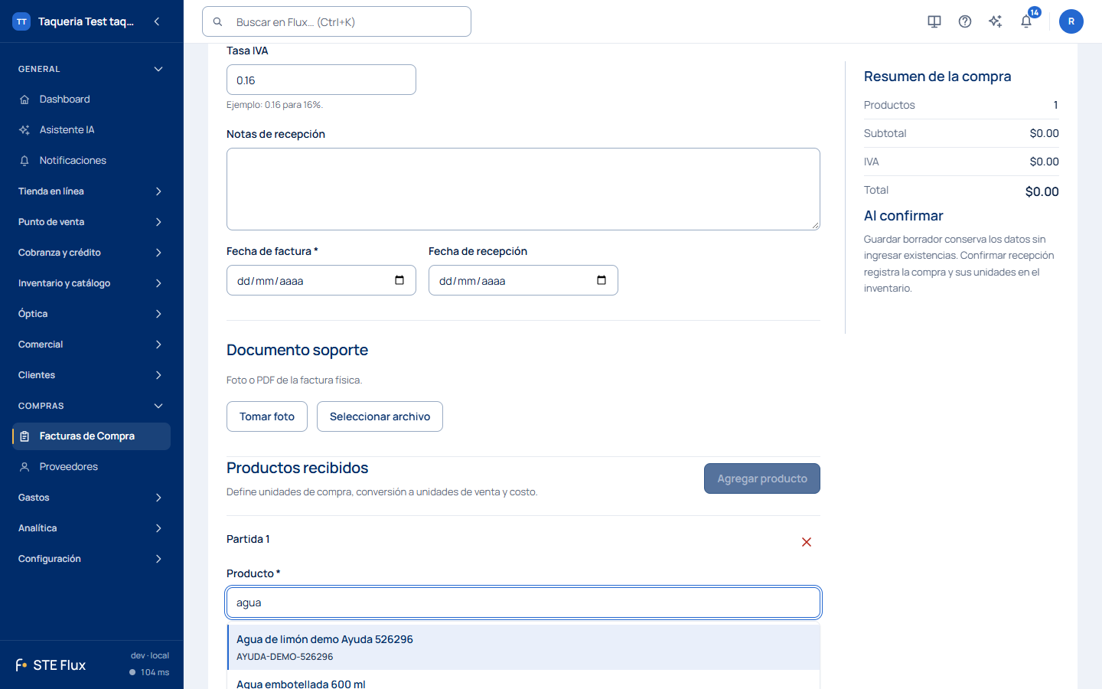Expand Comercial menu
This screenshot has height=689, width=1102.
tap(91, 344)
